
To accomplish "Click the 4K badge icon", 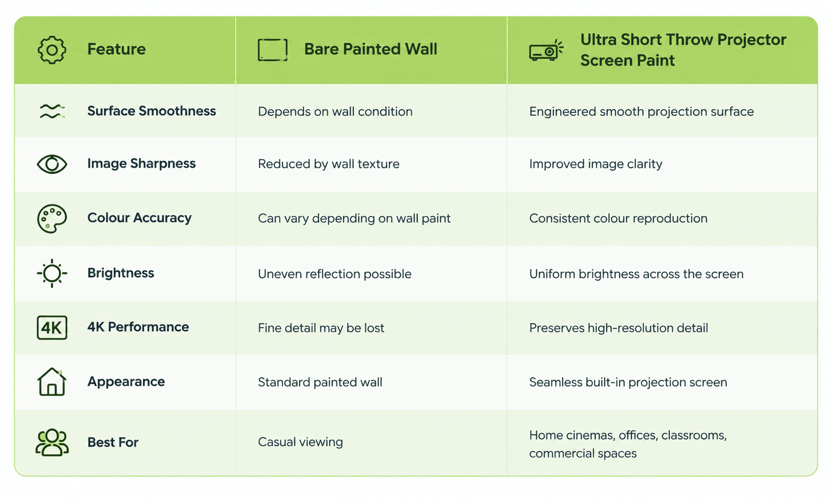I will tap(52, 328).
